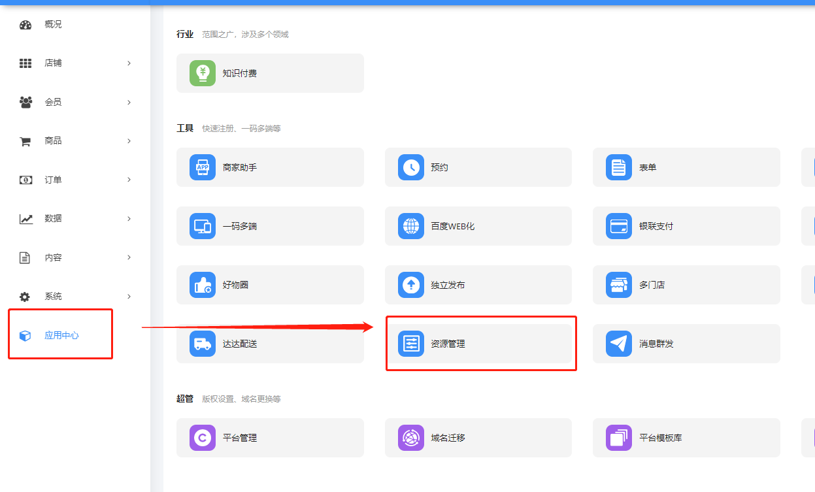The width and height of the screenshot is (815, 492).
Task: Click the 订单 money icon in sidebar
Action: (x=25, y=180)
